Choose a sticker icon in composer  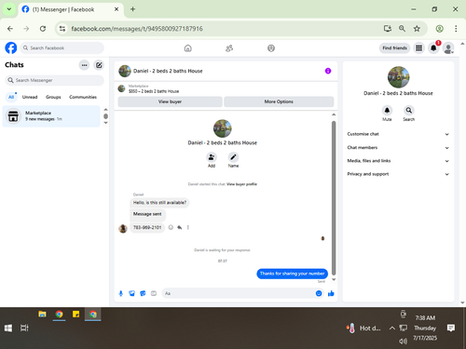click(x=143, y=293)
